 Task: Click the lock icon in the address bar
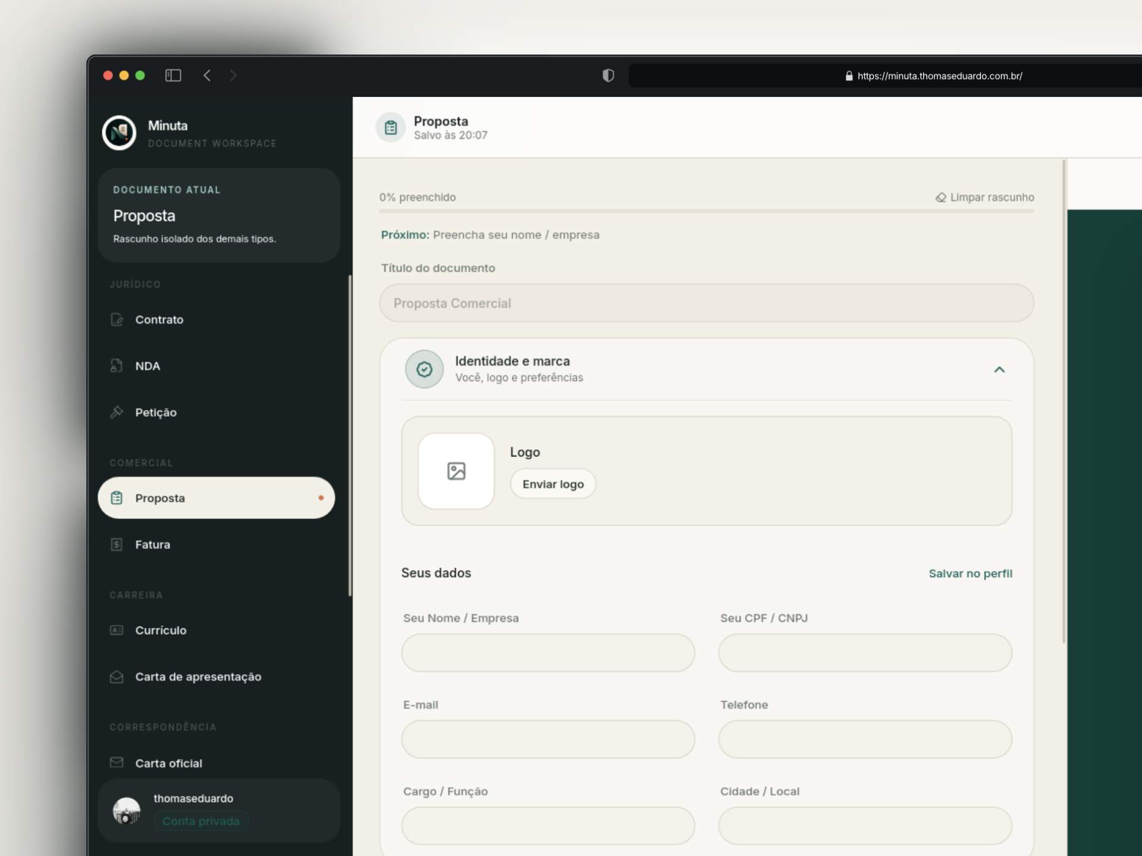(849, 76)
